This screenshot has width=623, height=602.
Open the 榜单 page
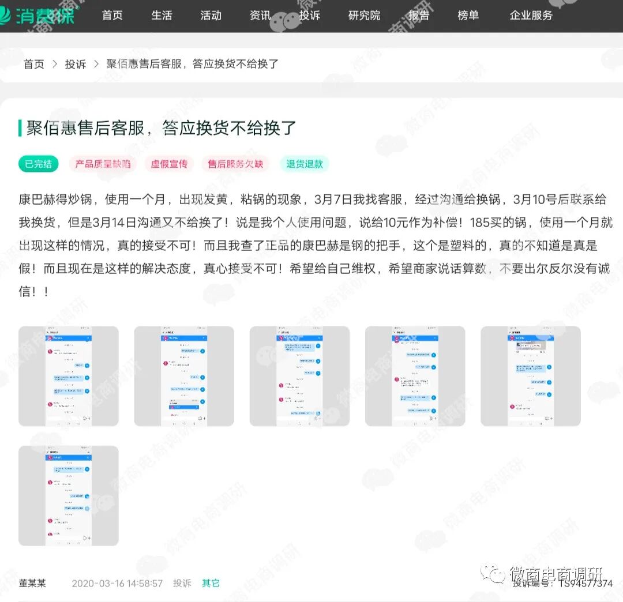468,16
